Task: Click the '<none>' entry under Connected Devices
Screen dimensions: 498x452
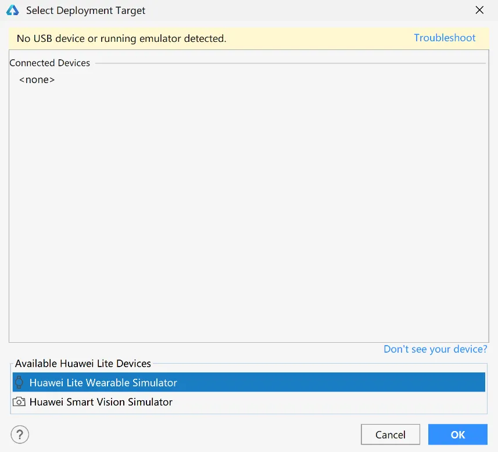Action: (x=37, y=80)
